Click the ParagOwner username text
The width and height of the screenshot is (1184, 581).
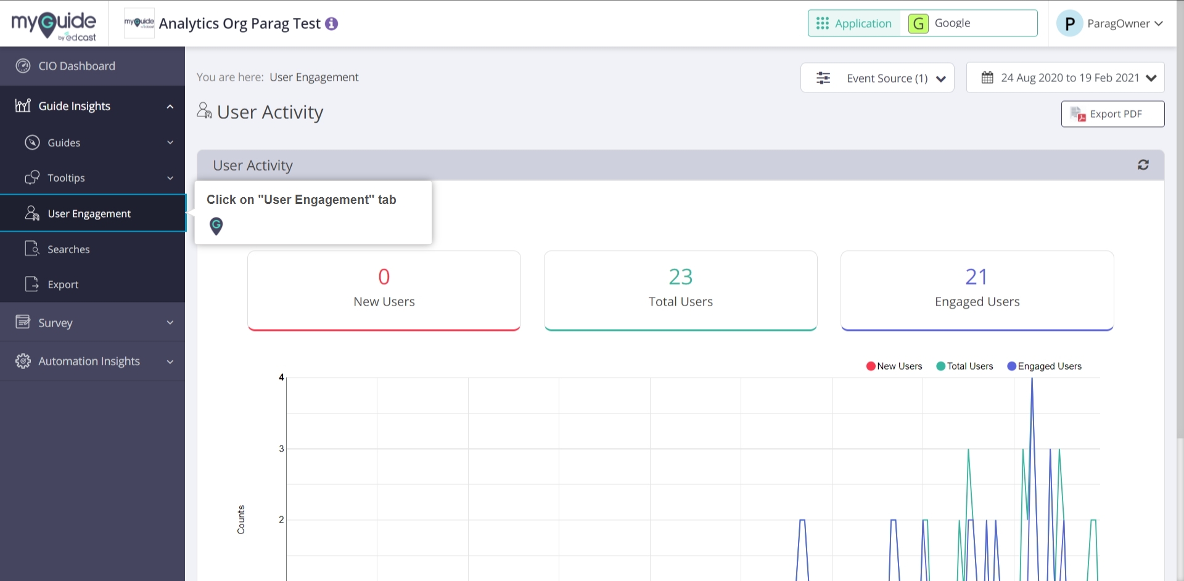pos(1118,23)
